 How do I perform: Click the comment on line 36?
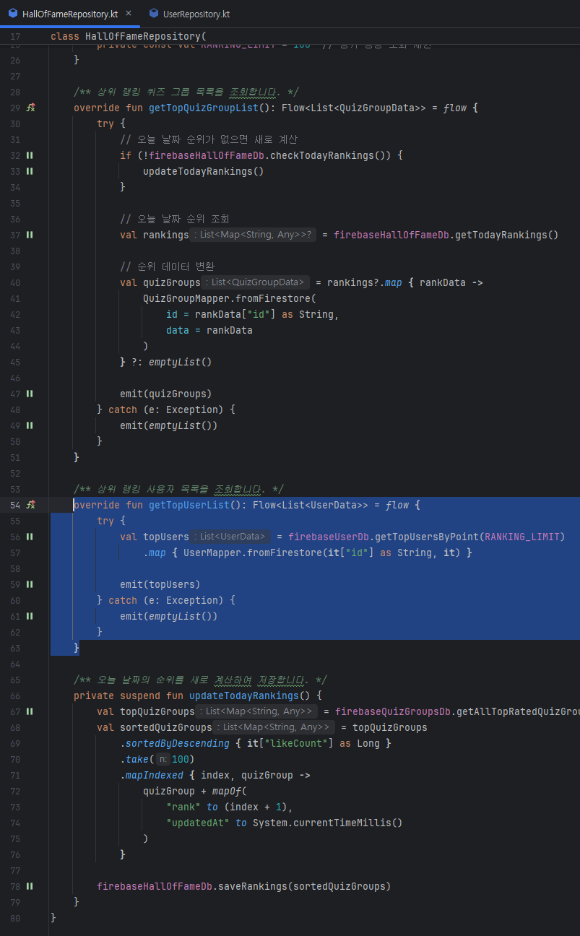point(175,219)
